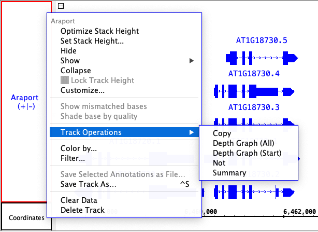Image resolution: width=318 pixels, height=232 pixels.
Task: Select Save Track As
Action: coord(124,184)
